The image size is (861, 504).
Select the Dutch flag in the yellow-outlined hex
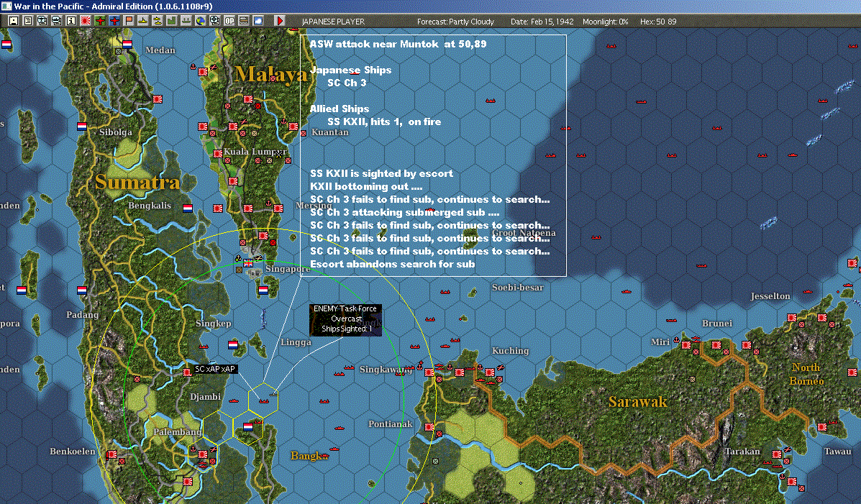tap(248, 426)
